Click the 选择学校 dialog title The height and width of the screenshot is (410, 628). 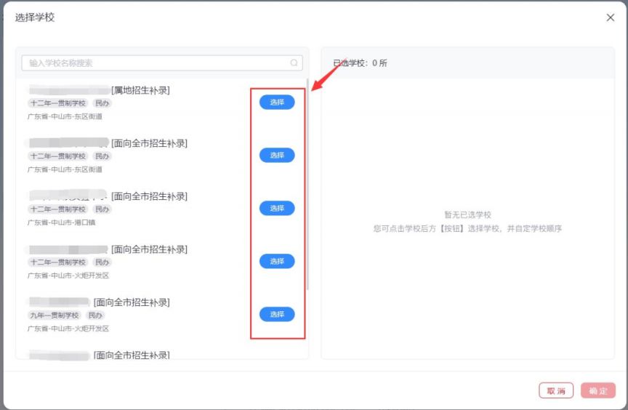[x=35, y=17]
